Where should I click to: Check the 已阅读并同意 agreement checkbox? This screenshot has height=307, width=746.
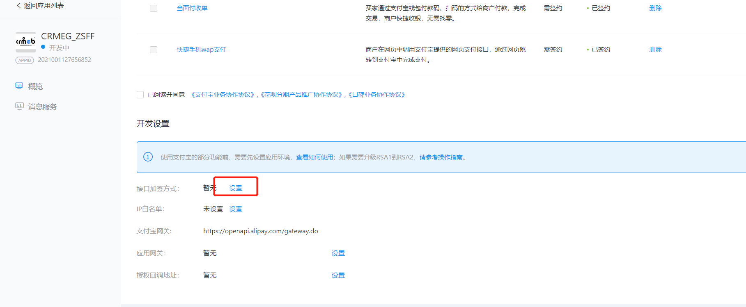point(140,95)
